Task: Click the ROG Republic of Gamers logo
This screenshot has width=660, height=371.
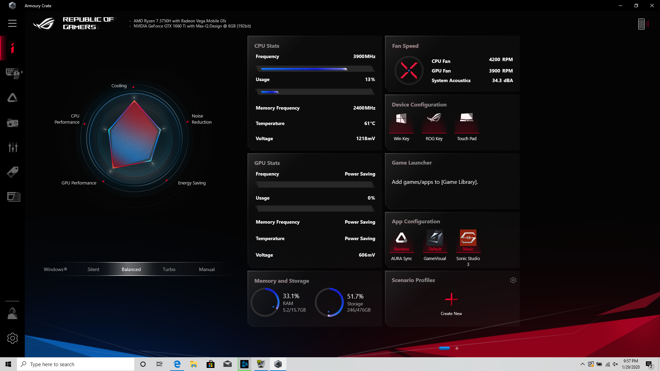Action: 74,23
